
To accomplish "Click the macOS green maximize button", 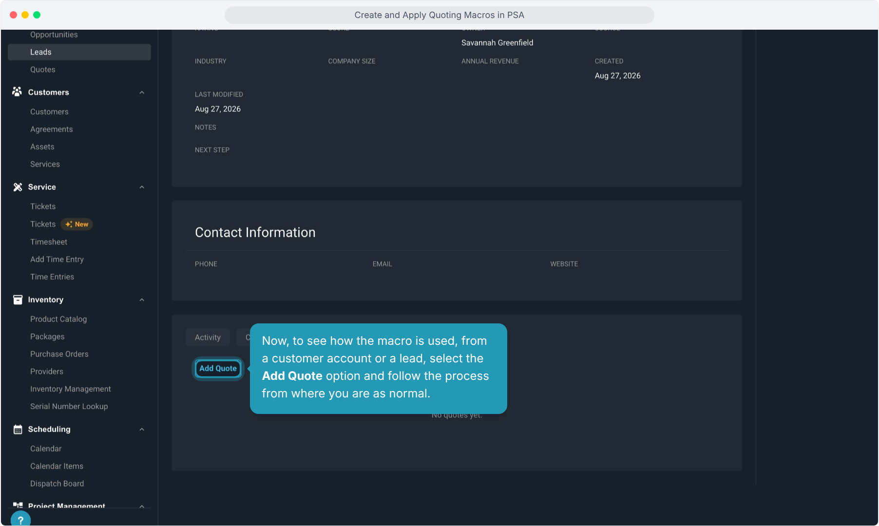I will tap(37, 15).
